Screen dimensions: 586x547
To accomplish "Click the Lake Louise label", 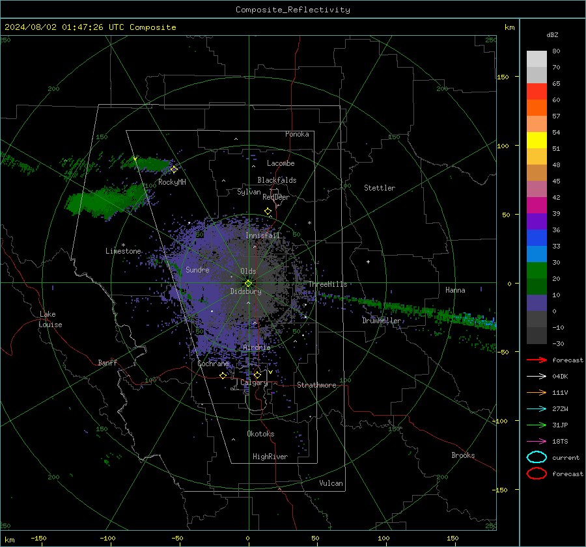I will [50, 319].
